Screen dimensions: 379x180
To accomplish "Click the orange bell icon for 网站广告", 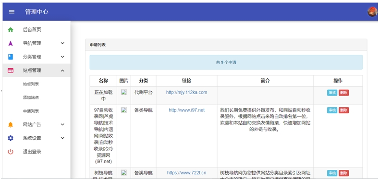I will (x=11, y=125).
